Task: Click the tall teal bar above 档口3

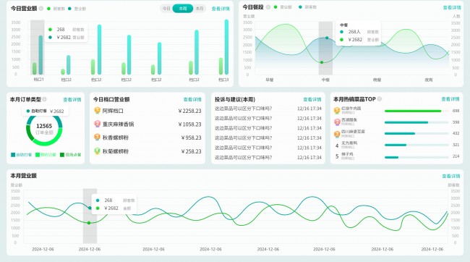Action: [226, 47]
